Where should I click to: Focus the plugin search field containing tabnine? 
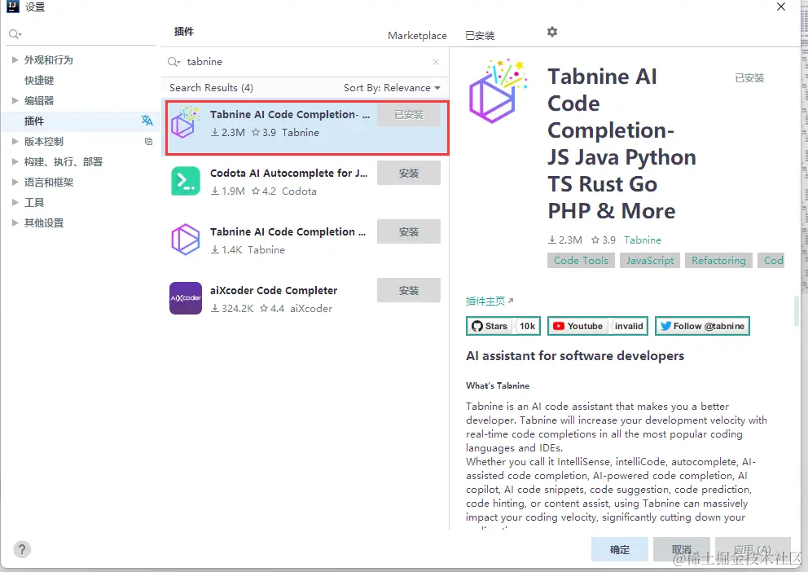305,62
